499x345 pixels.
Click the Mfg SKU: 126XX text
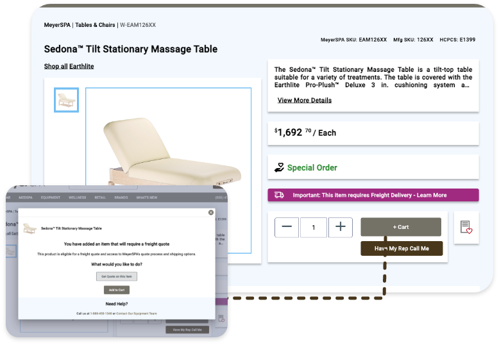[413, 40]
